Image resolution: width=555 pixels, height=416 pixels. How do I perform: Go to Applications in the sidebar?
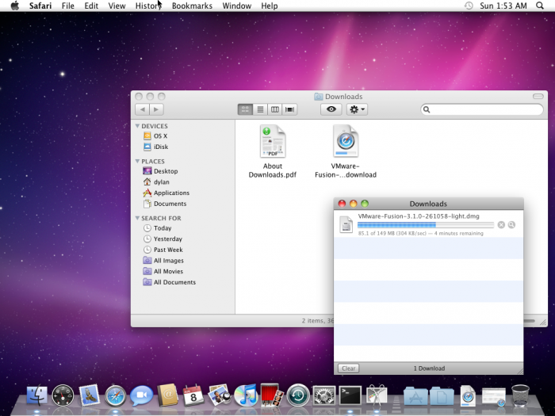click(171, 193)
